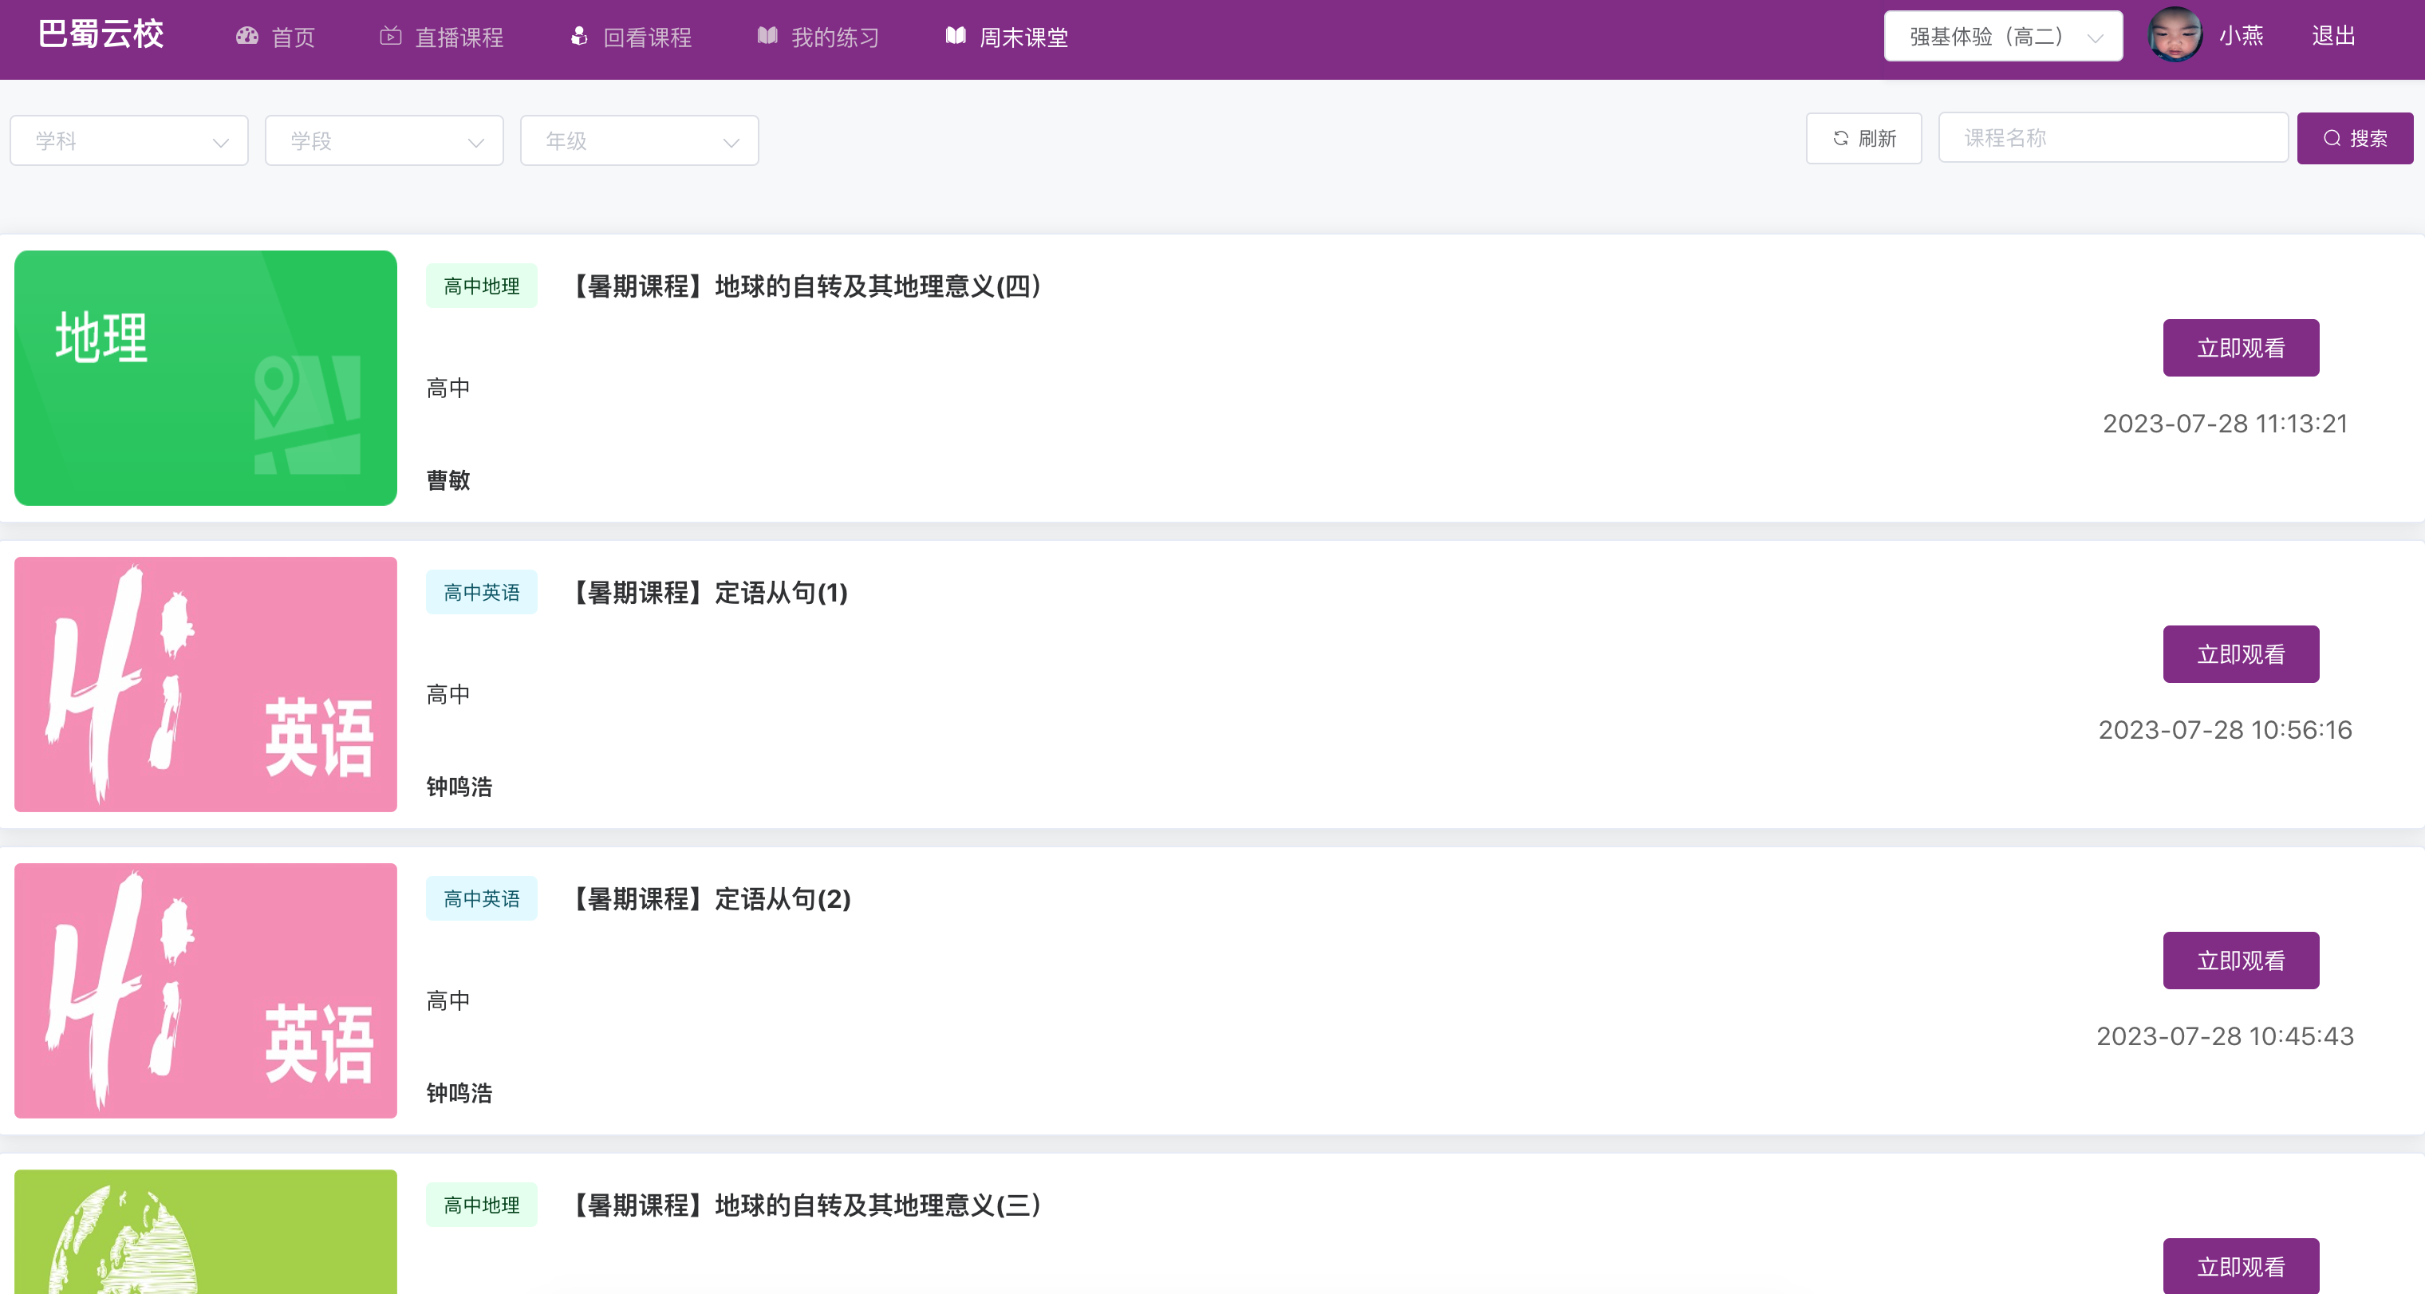The width and height of the screenshot is (2425, 1294).
Task: Click 立即观看 for 定语从句(1)
Action: (2241, 653)
